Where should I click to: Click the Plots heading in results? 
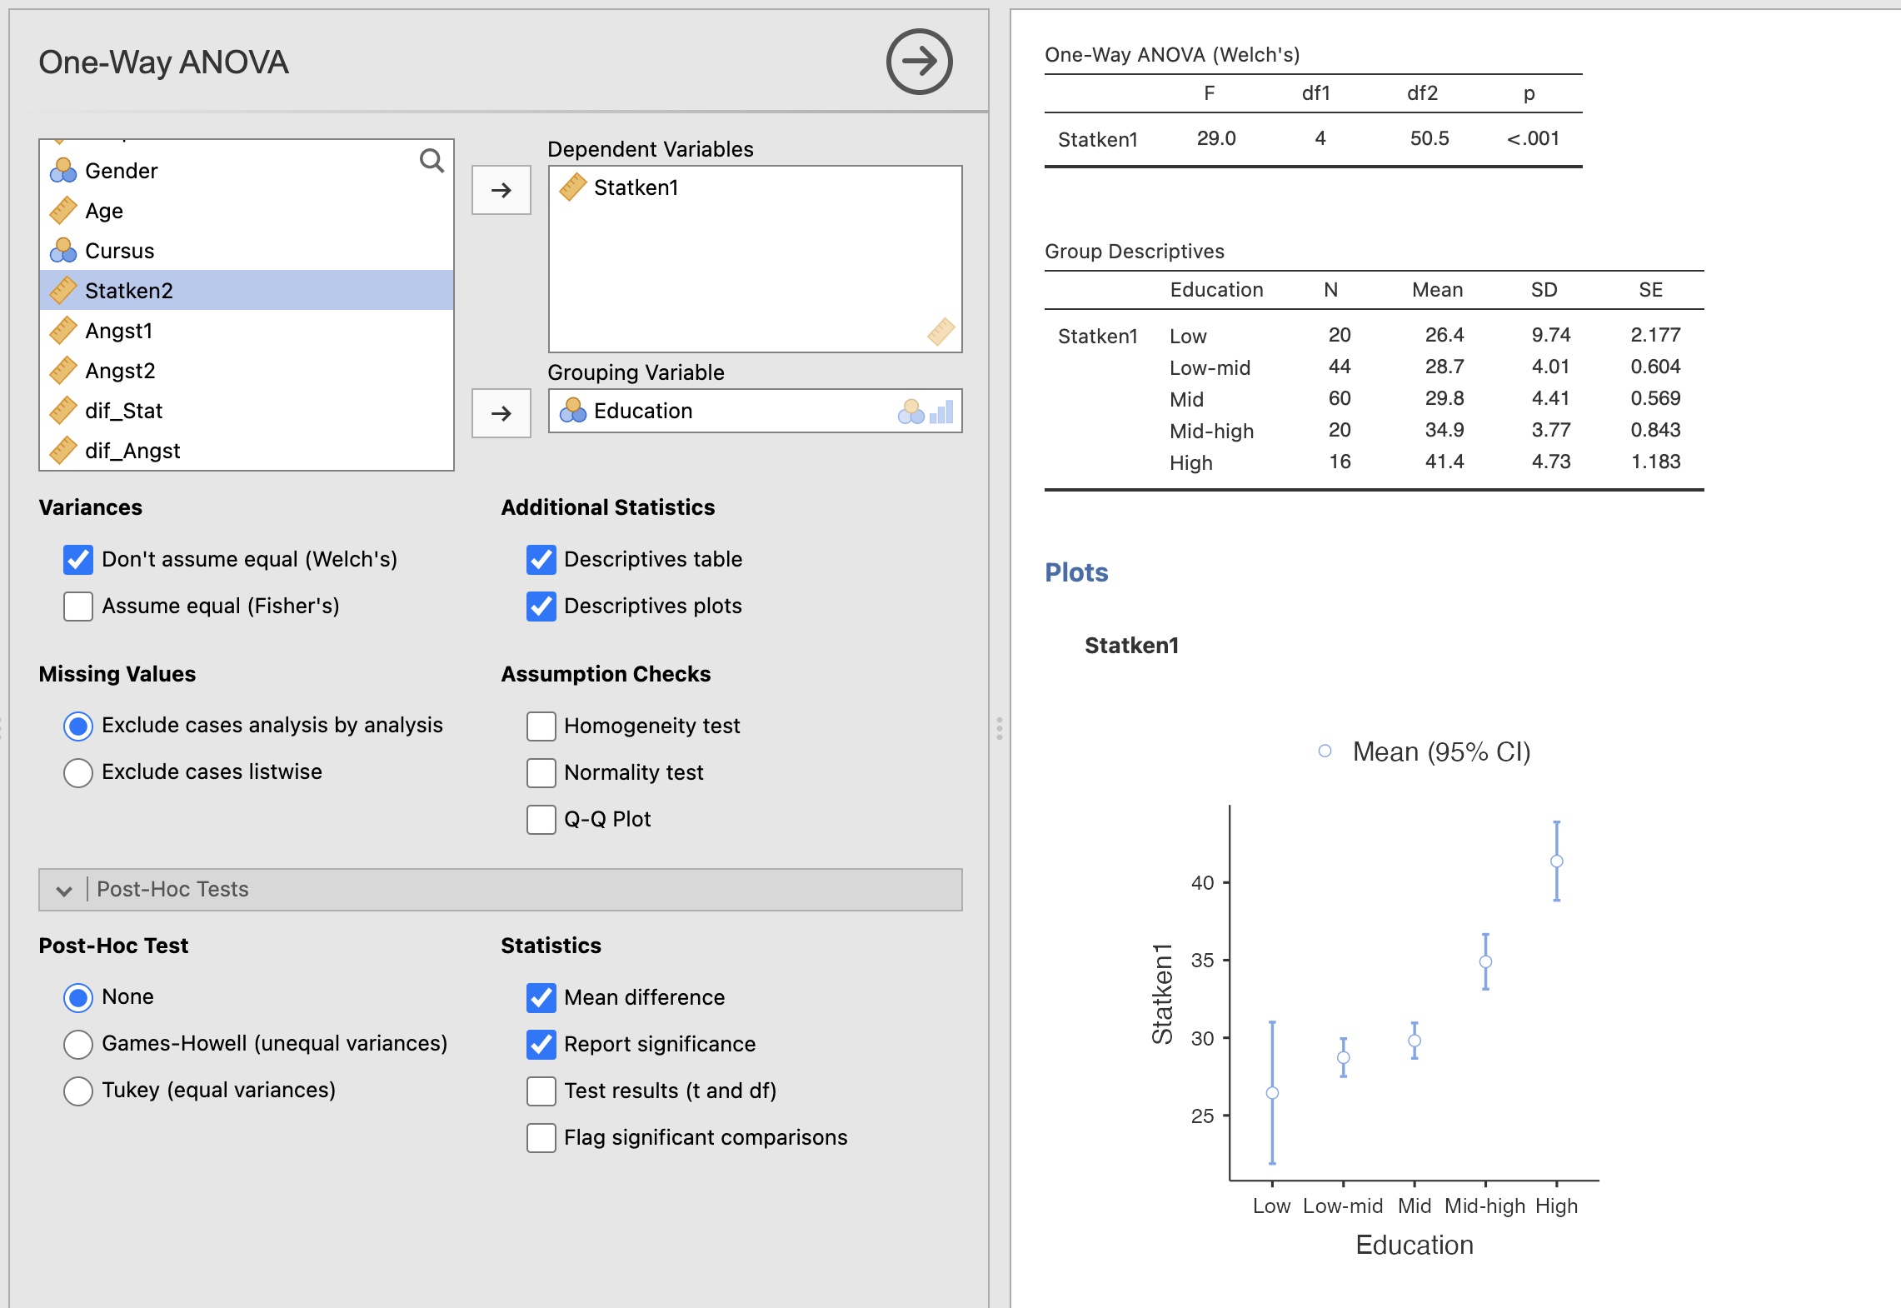click(1076, 572)
